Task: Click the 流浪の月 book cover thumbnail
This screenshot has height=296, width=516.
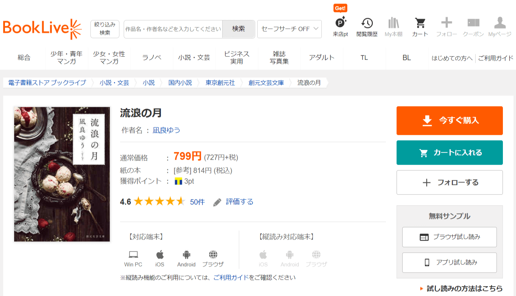Action: click(62, 174)
